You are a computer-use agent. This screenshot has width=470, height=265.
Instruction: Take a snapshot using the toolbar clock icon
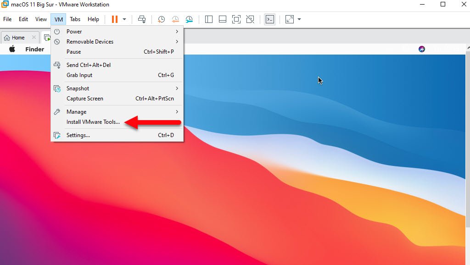tap(161, 19)
